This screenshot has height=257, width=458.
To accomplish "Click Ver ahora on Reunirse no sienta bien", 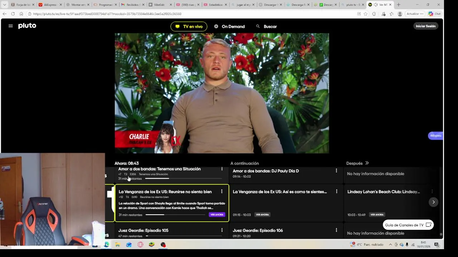I will 217,215.
